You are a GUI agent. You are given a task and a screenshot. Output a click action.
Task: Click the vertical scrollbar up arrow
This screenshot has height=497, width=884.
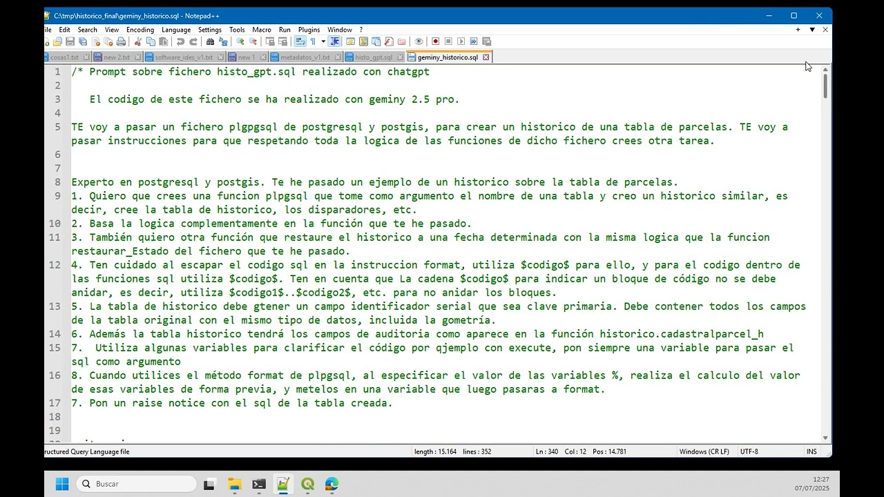pyautogui.click(x=825, y=69)
